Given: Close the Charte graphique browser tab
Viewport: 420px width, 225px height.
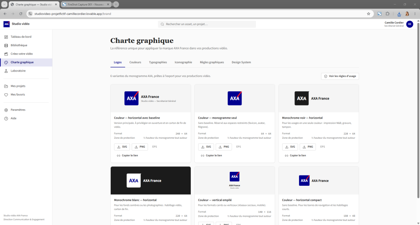Looking at the screenshot, I should [56, 4].
